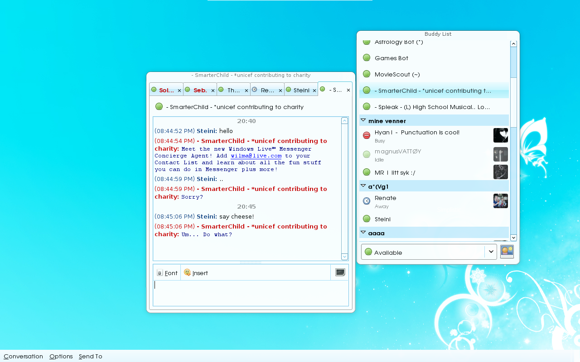The height and width of the screenshot is (362, 580).
Task: Click the green status icon in conversation header
Action: click(x=159, y=107)
